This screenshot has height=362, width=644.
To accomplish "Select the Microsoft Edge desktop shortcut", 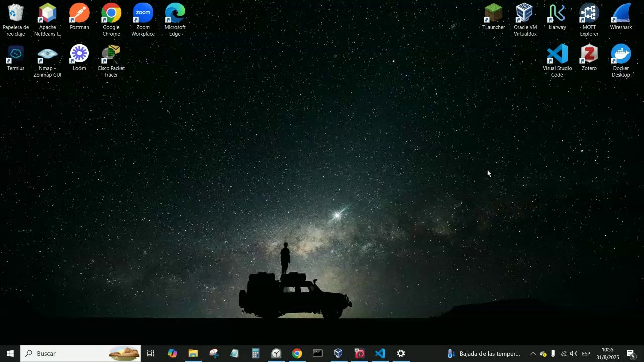I will (x=175, y=20).
